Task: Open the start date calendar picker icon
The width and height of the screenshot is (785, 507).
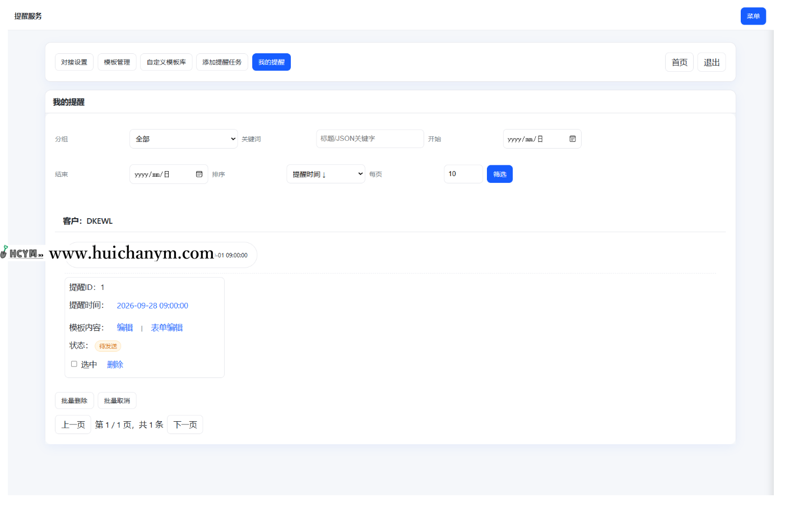Action: [x=572, y=139]
